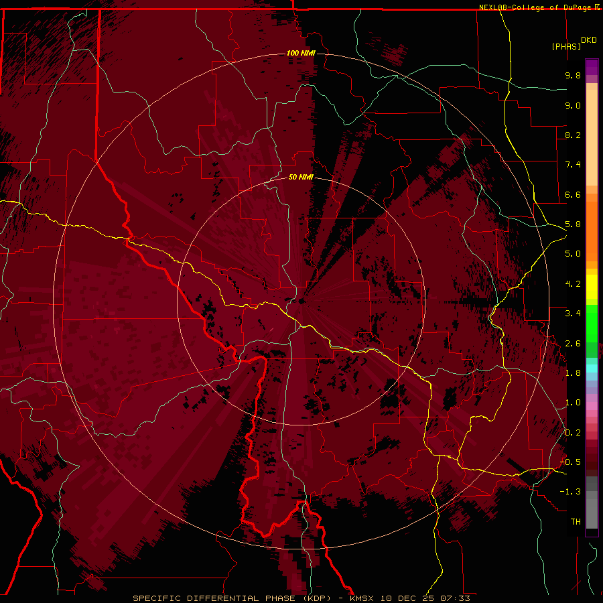
Task: Select the 9.0 value on the scale
Action: (x=573, y=105)
